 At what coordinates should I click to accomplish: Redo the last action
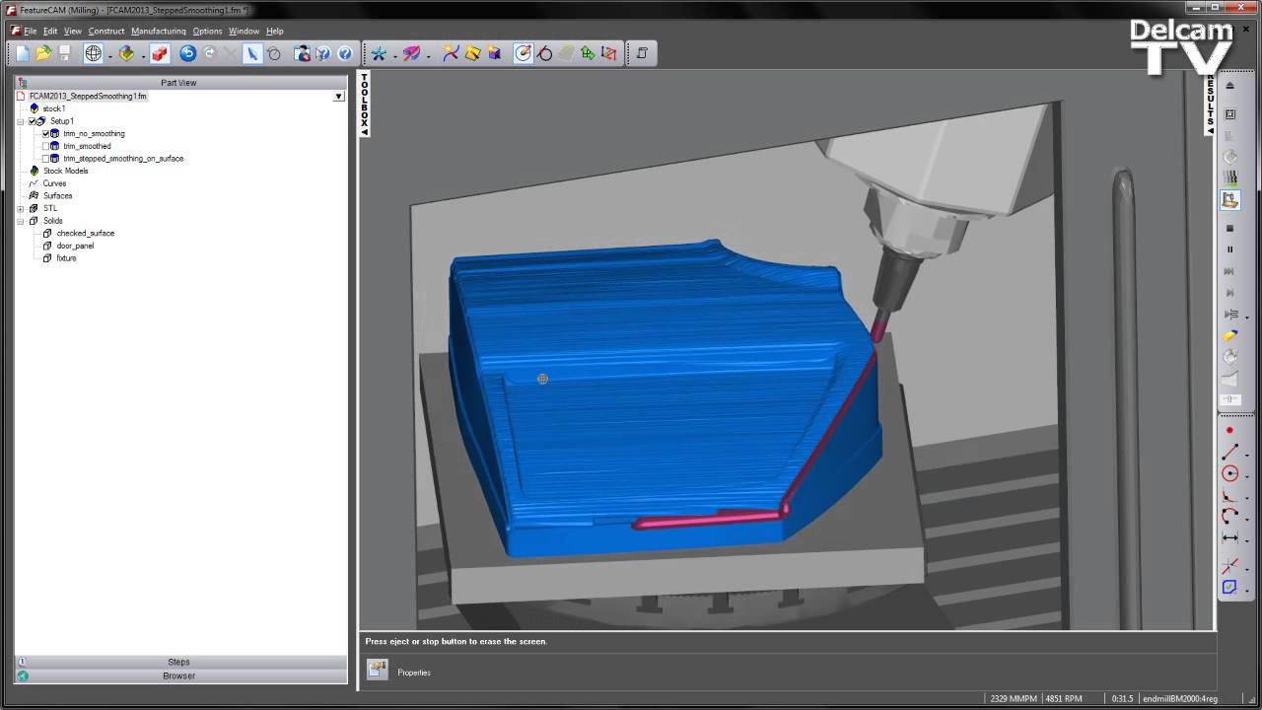click(x=209, y=53)
